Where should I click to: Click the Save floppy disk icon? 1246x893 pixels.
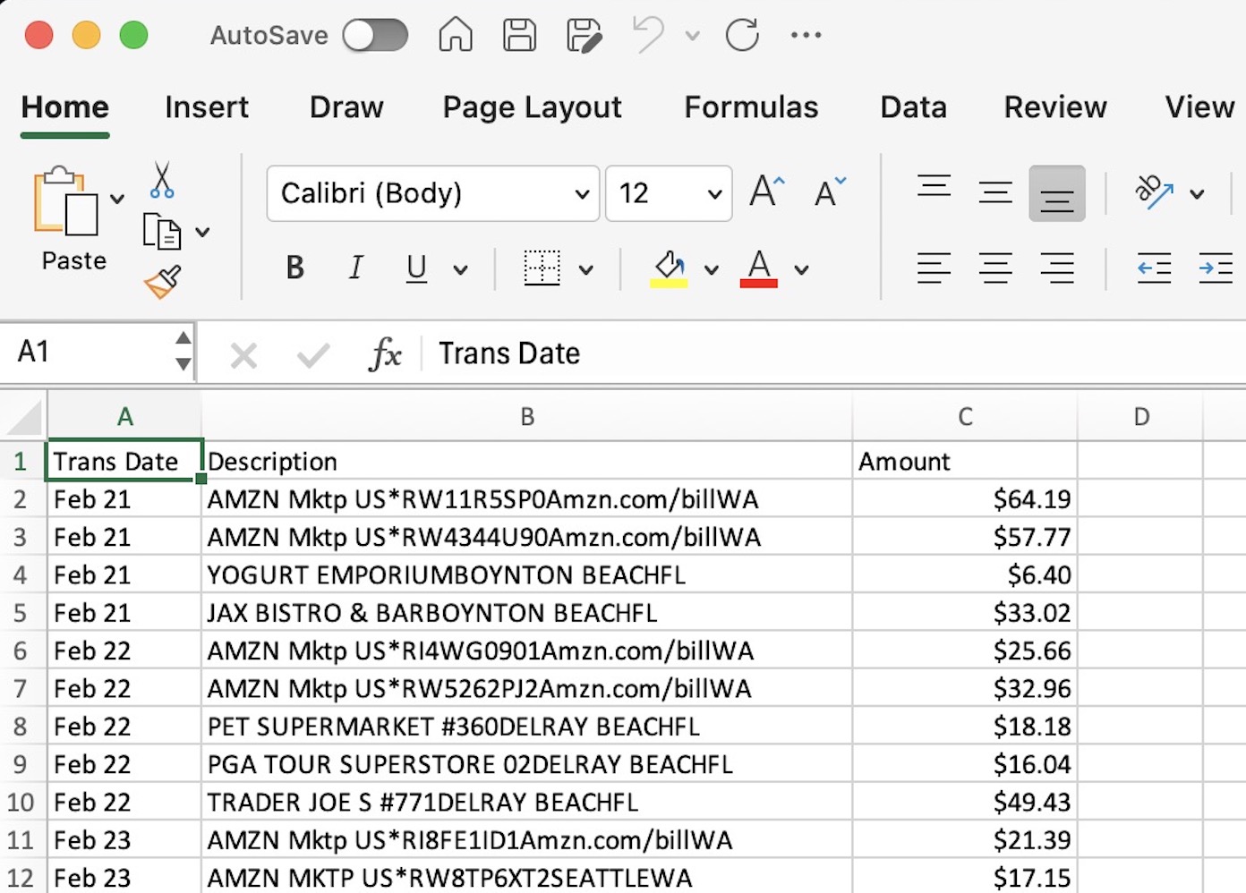click(x=519, y=35)
